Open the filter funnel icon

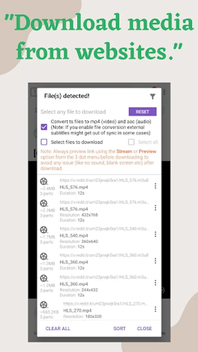153,97
